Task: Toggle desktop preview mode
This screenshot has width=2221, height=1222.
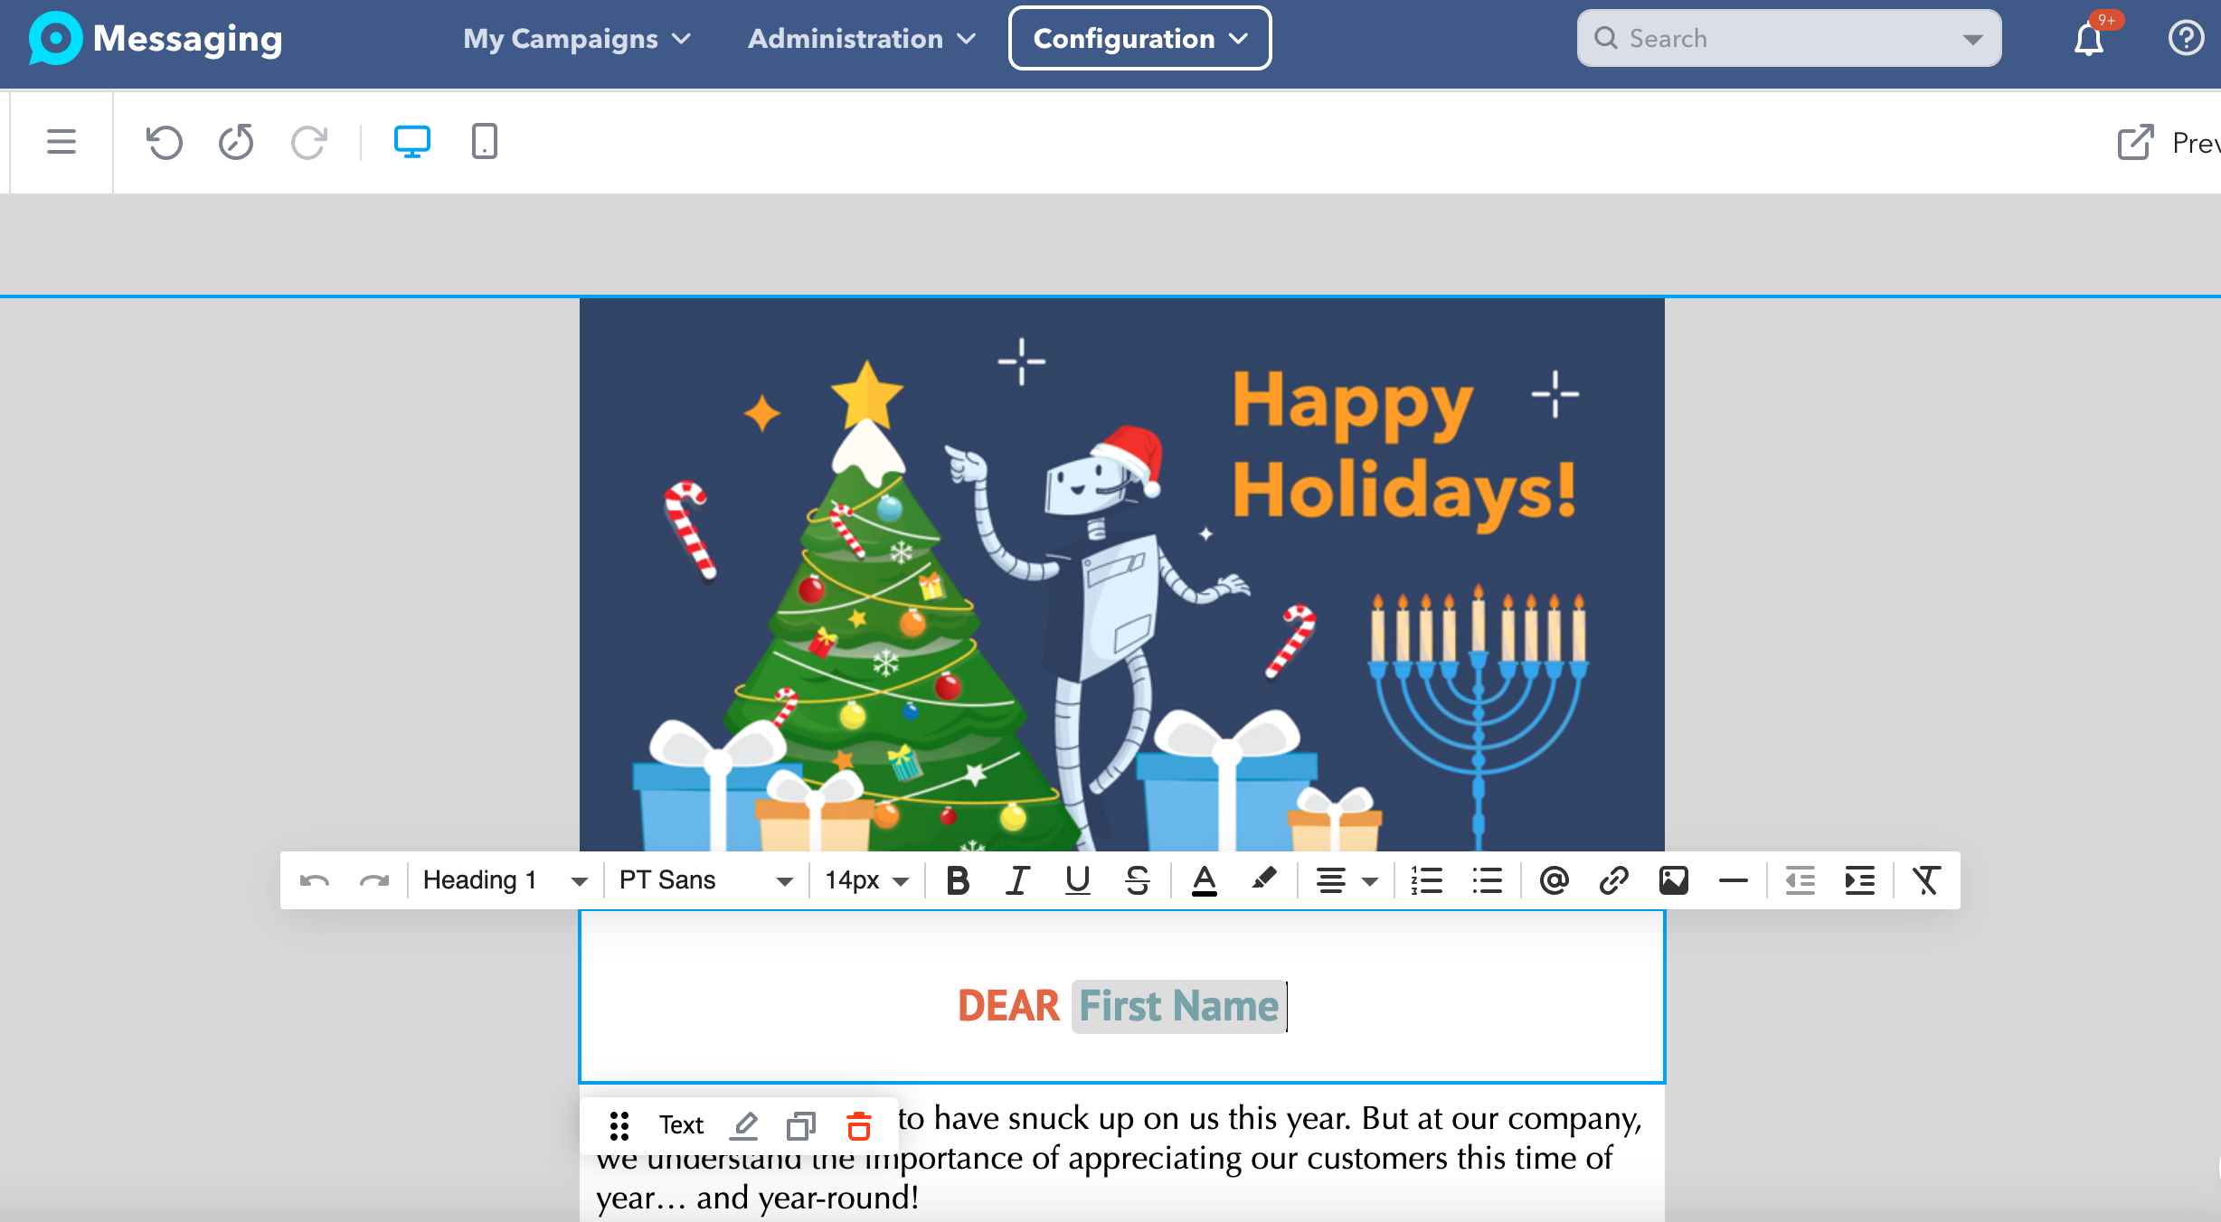Action: [x=412, y=142]
